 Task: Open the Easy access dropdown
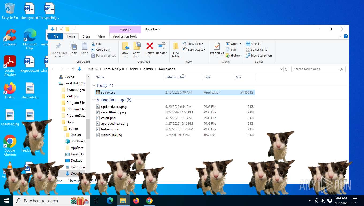tap(194, 50)
